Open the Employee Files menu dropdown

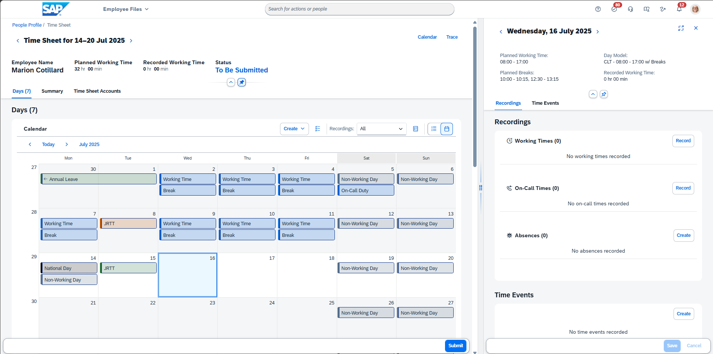pos(126,9)
